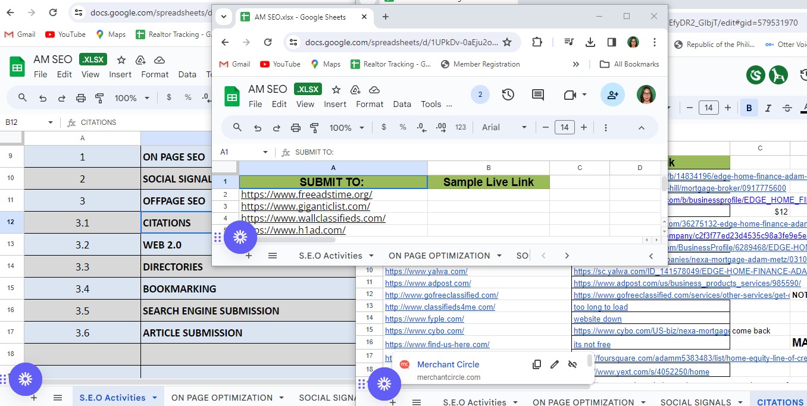Star the AM SEO file in front window

(336, 89)
